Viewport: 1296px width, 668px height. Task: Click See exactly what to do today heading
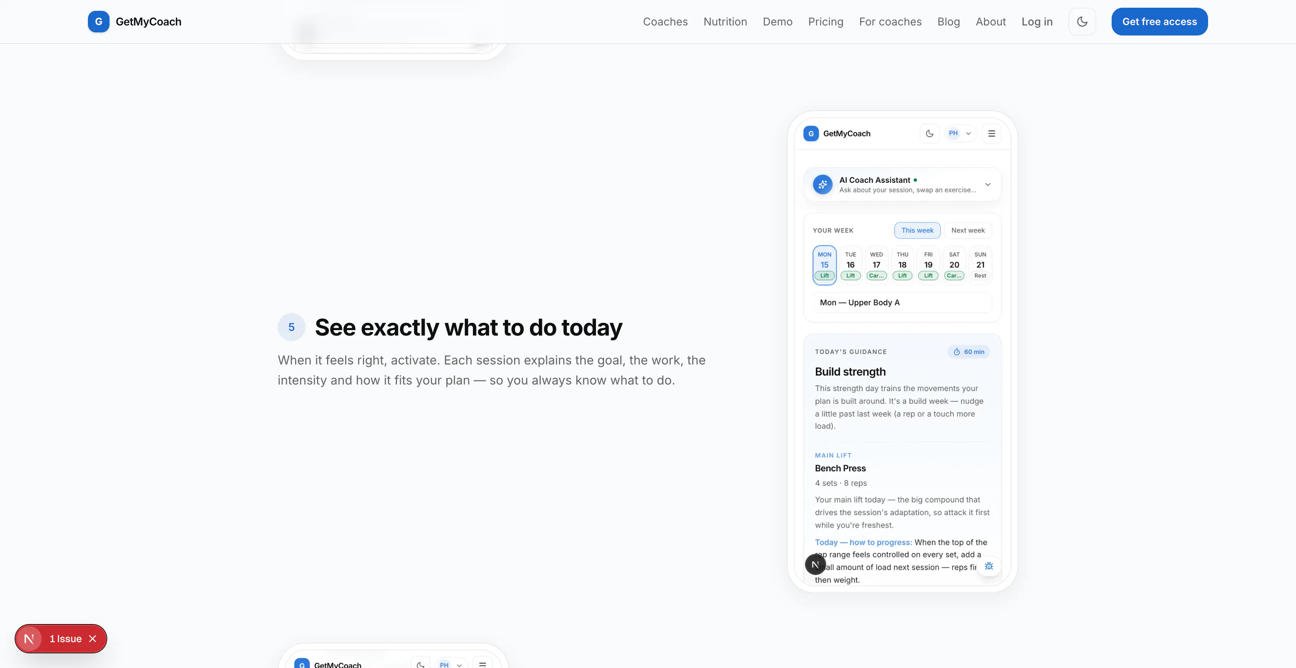coord(468,327)
